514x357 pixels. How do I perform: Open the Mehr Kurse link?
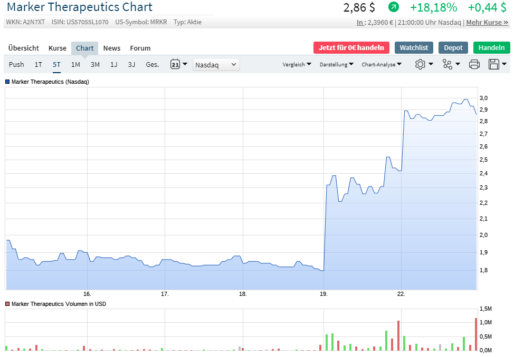coord(487,22)
